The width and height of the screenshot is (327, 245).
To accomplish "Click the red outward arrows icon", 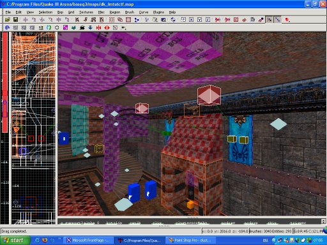I will click(107, 27).
